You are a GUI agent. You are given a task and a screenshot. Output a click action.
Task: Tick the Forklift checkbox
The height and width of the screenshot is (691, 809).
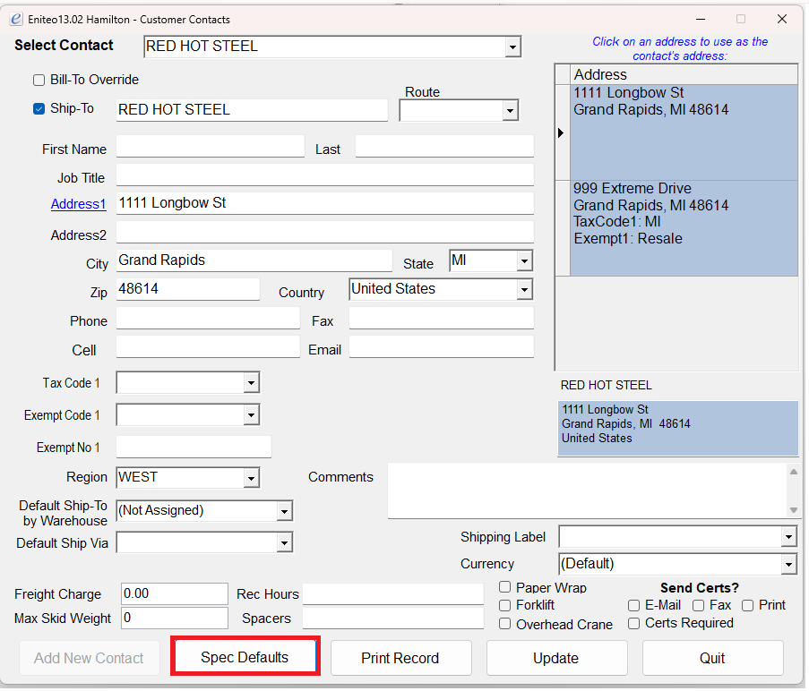tap(504, 605)
